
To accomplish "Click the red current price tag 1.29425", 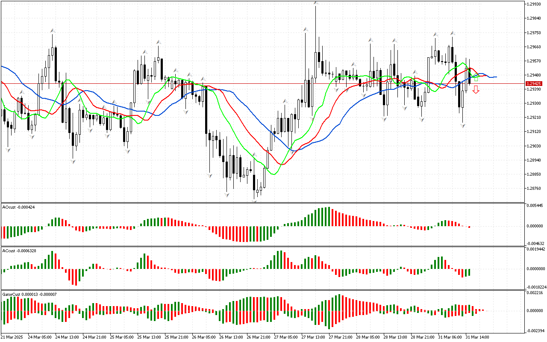I will pos(534,84).
